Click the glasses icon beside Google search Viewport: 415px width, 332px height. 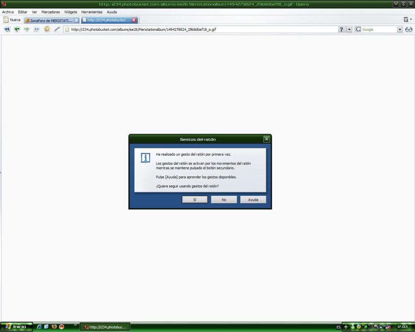pos(409,29)
